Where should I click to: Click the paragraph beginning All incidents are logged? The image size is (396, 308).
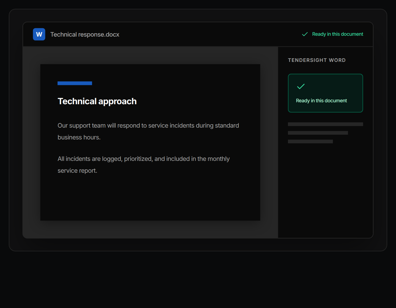(144, 165)
